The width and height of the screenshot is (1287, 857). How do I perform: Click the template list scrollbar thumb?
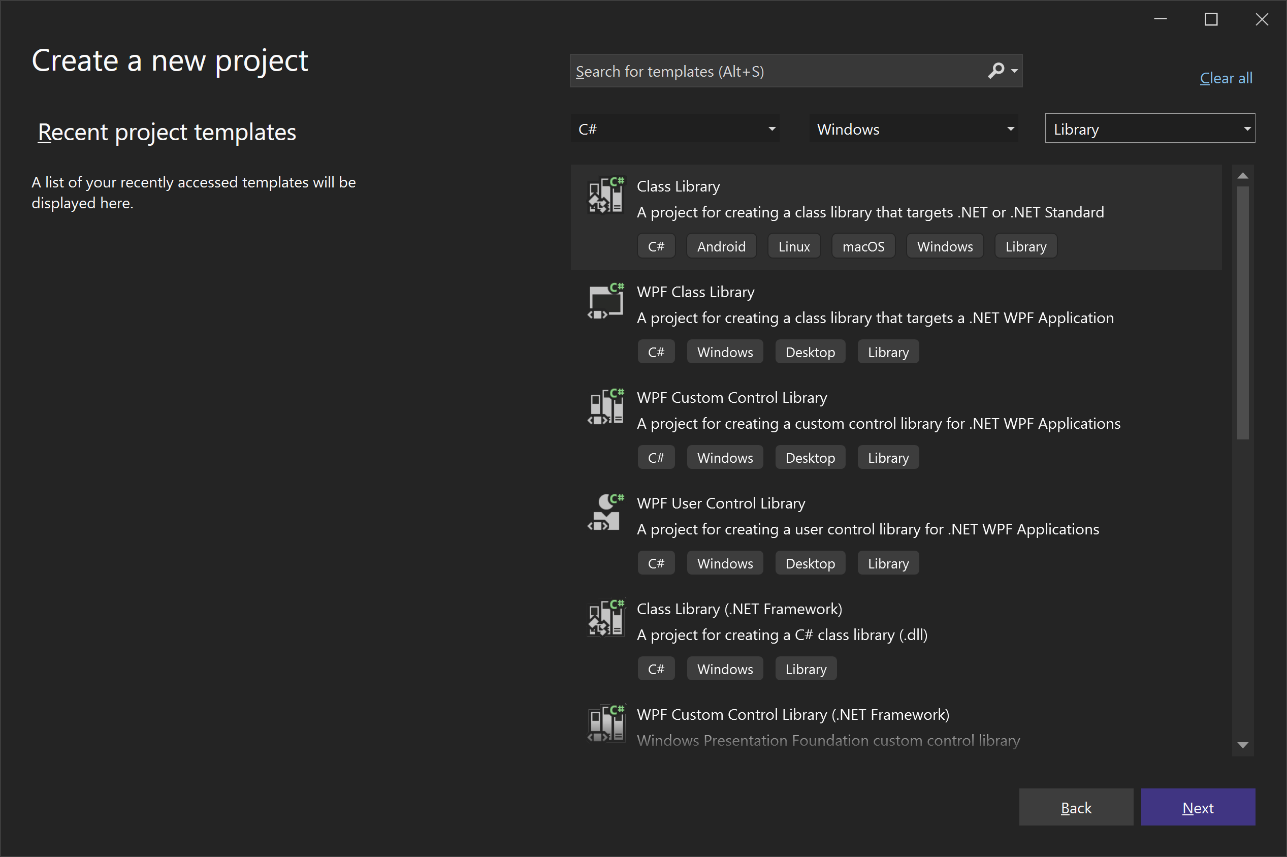[1243, 312]
